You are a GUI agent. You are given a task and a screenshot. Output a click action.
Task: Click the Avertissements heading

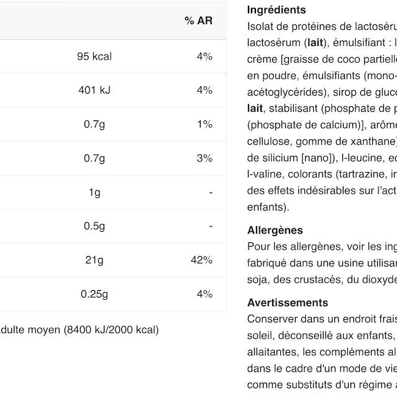coord(288,303)
